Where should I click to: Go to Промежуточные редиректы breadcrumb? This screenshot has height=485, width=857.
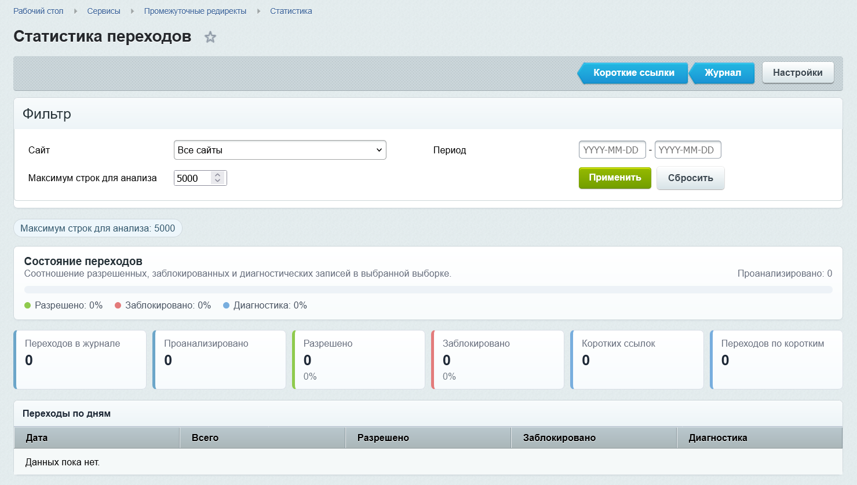pyautogui.click(x=195, y=11)
